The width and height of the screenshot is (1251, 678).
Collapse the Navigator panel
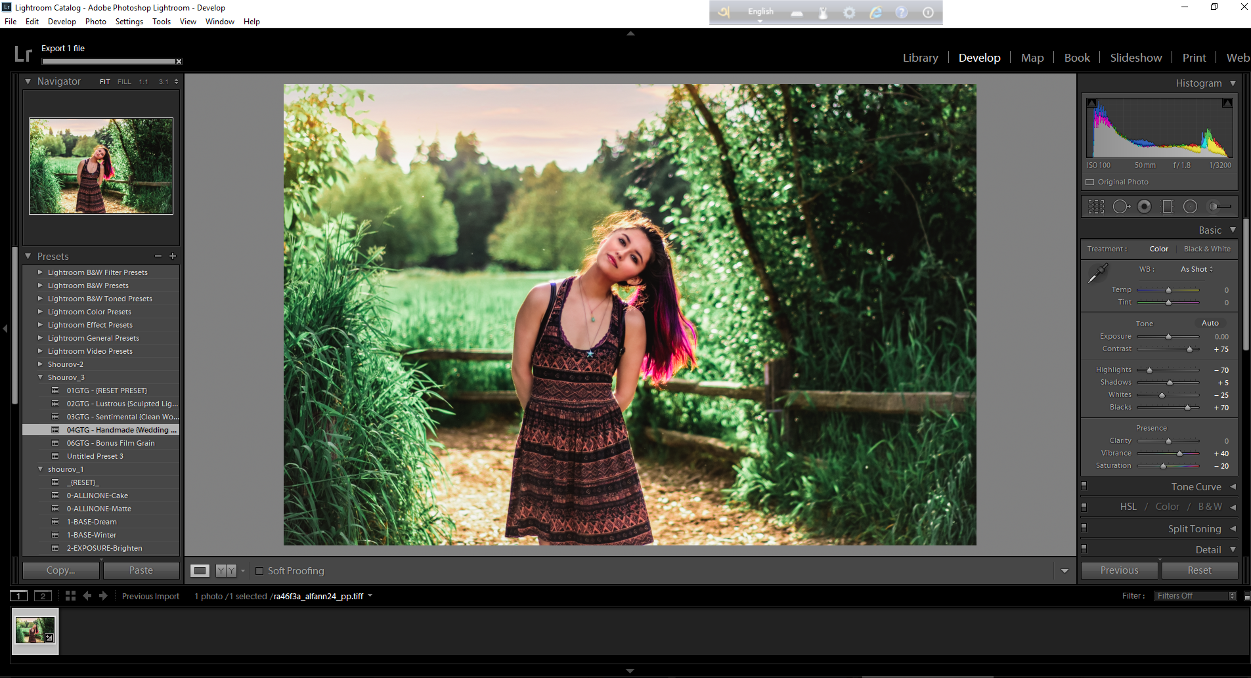28,81
